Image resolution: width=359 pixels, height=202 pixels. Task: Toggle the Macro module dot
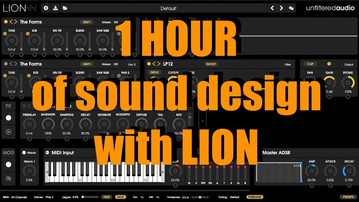coord(24,153)
